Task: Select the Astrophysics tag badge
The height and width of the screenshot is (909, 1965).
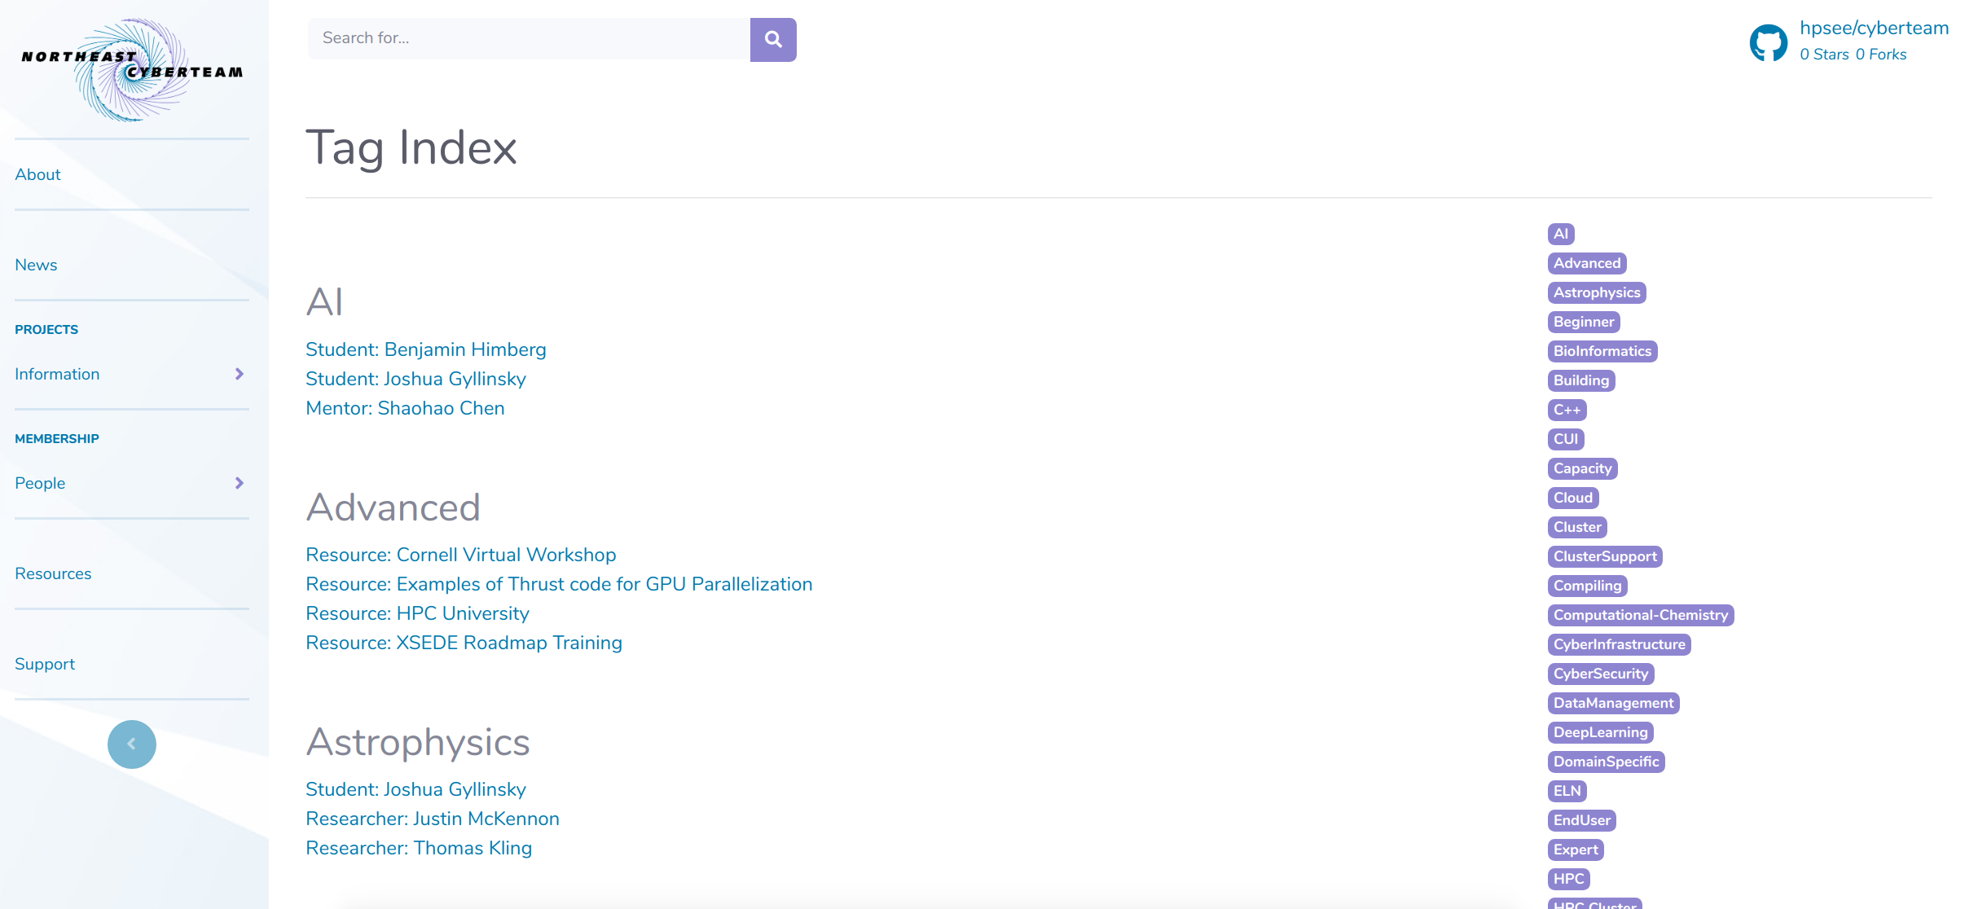Action: pos(1597,292)
